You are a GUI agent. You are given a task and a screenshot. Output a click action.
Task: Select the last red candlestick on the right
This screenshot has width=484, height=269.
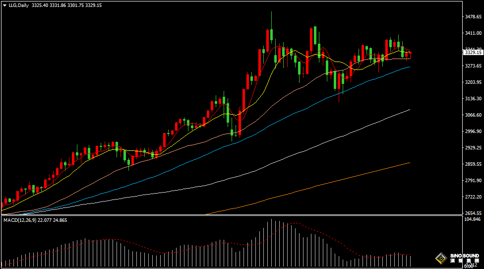(410, 55)
